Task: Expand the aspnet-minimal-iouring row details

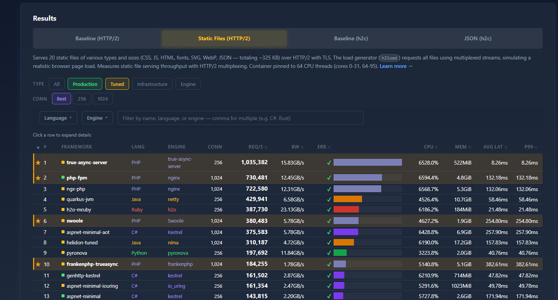Action: (x=288, y=286)
